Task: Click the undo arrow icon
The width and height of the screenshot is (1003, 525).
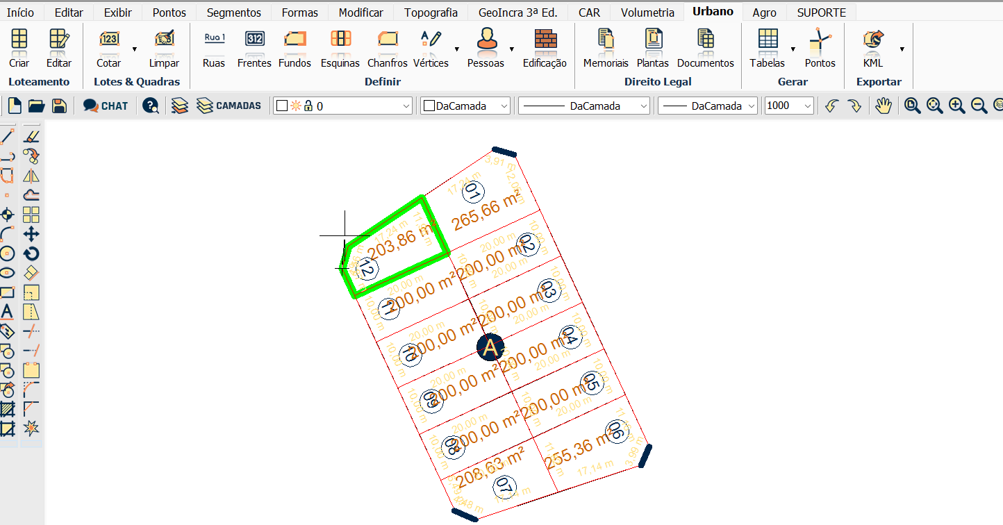Action: 831,106
